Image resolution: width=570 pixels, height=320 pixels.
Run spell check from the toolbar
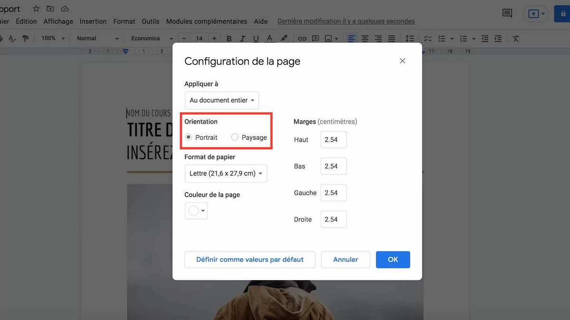(x=12, y=38)
